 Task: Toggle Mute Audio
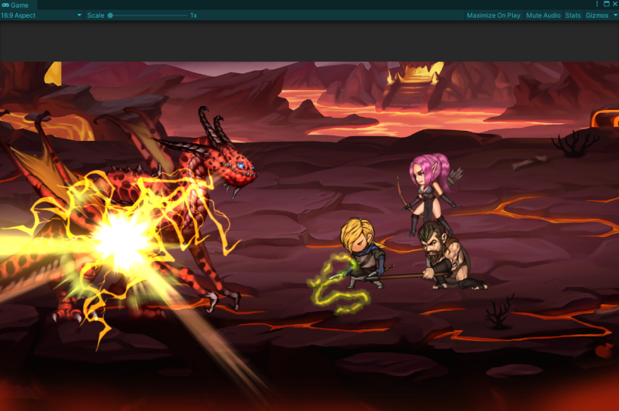(x=543, y=15)
